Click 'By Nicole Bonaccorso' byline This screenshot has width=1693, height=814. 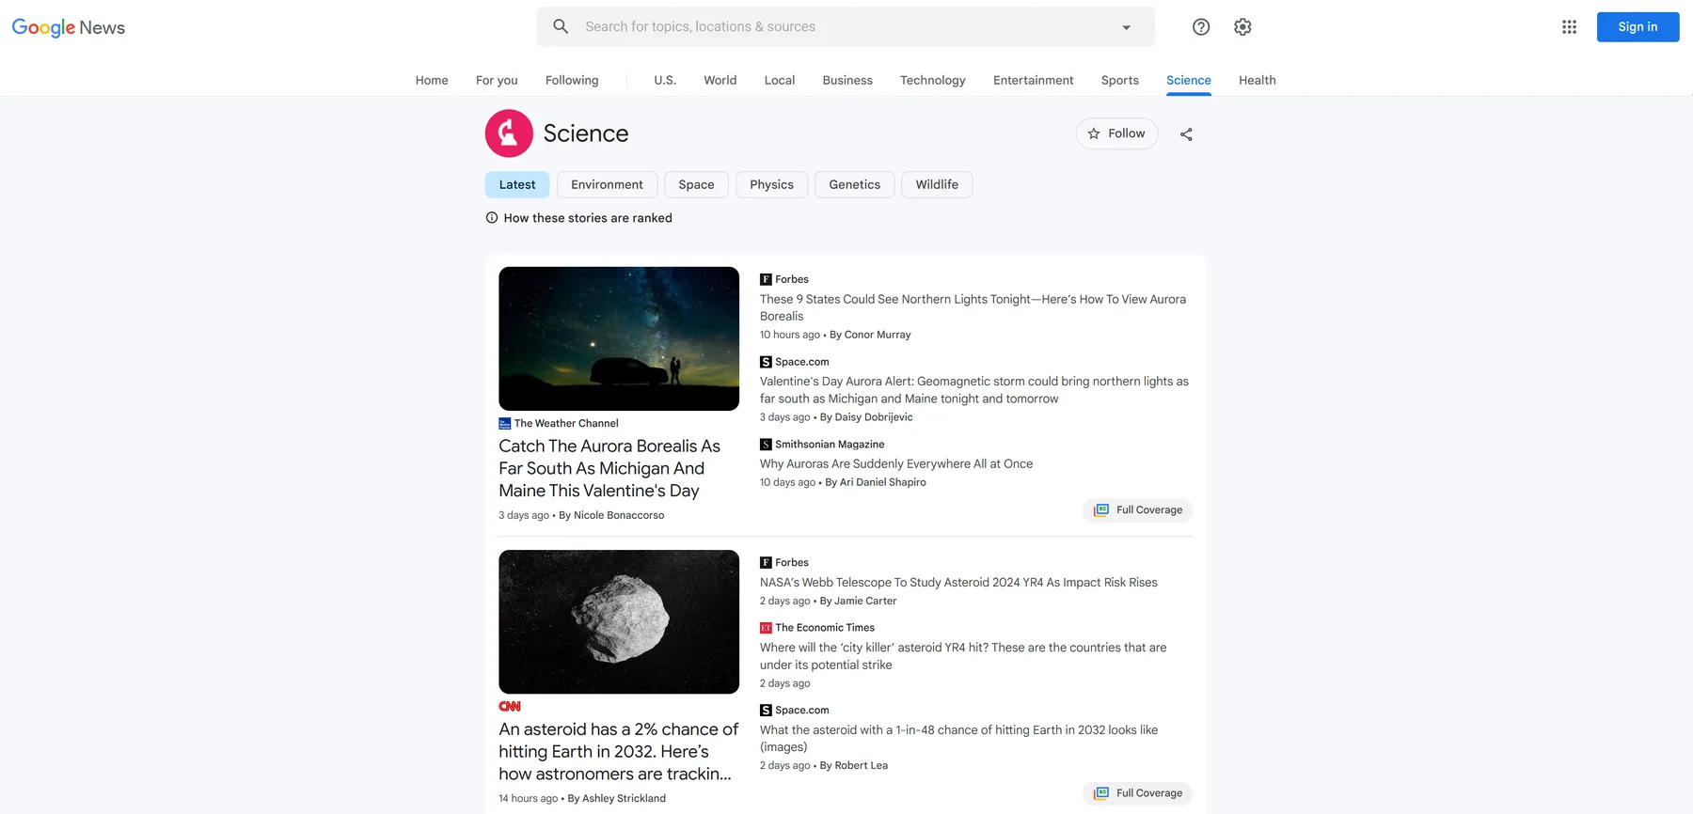point(611,515)
